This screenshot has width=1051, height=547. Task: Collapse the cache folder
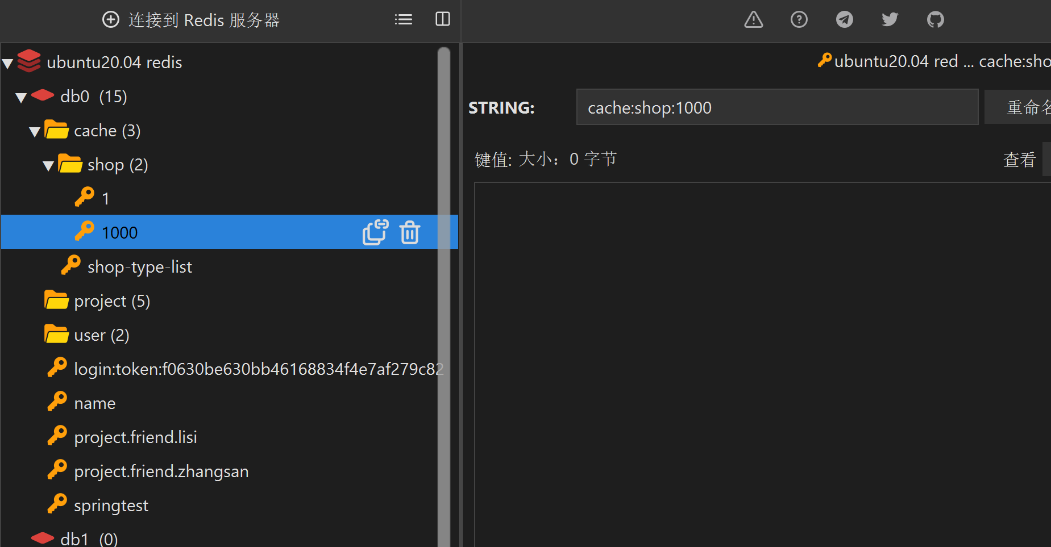pos(35,132)
